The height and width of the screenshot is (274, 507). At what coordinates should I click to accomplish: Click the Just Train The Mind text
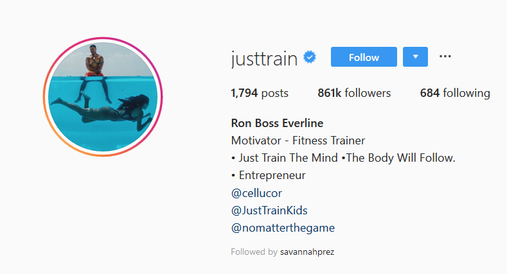pos(288,158)
